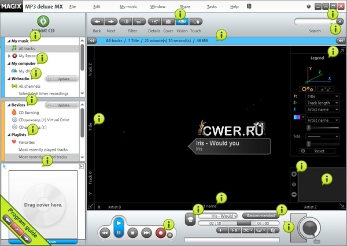The width and height of the screenshot is (347, 246).
Task: Click the Stop playback button
Action: tap(132, 233)
